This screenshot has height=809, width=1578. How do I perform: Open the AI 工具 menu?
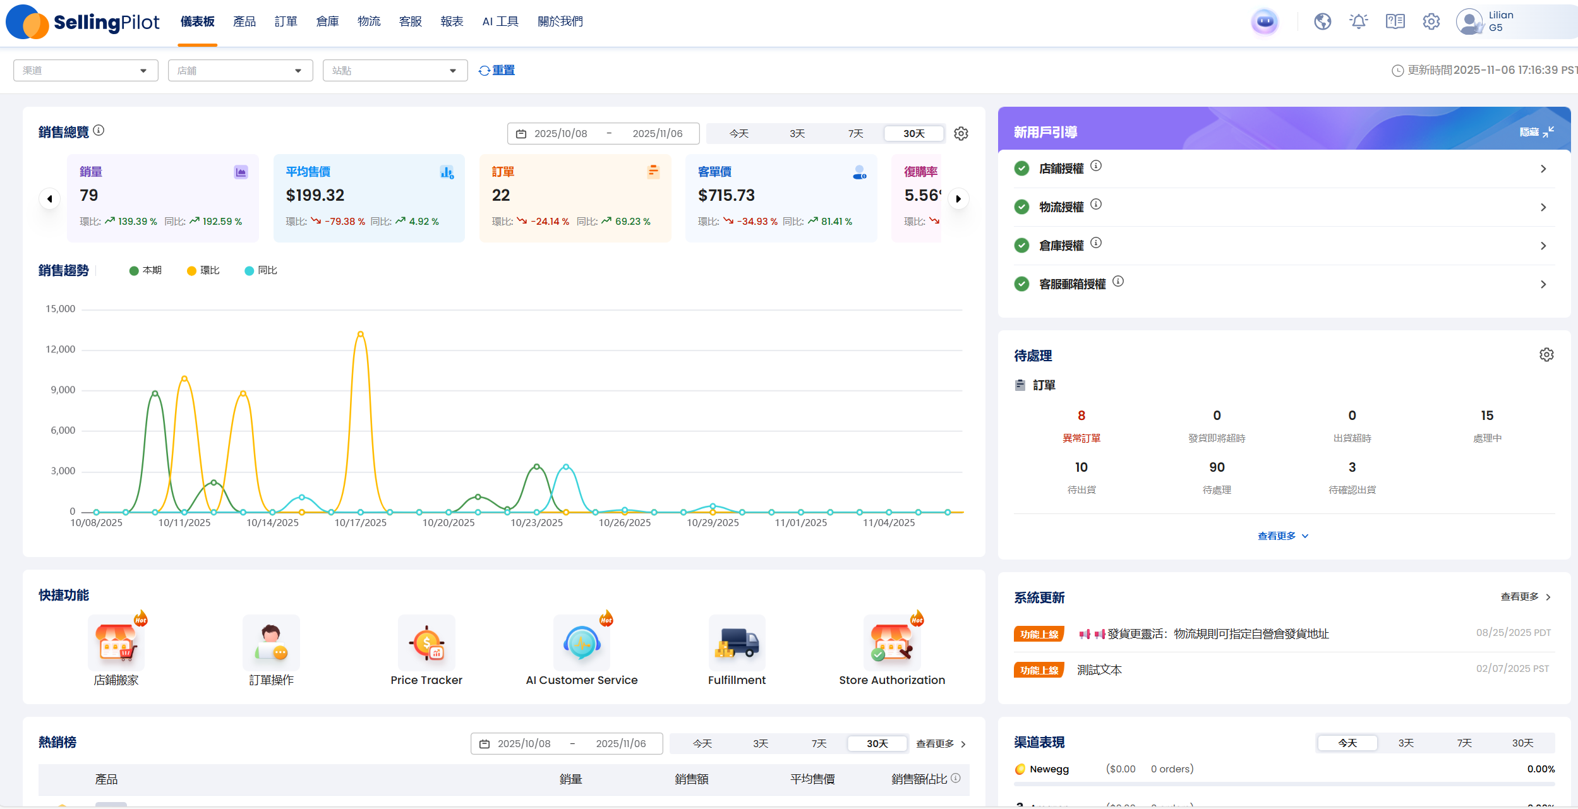[500, 22]
